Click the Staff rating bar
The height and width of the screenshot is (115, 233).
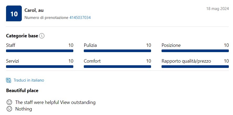pos(40,51)
